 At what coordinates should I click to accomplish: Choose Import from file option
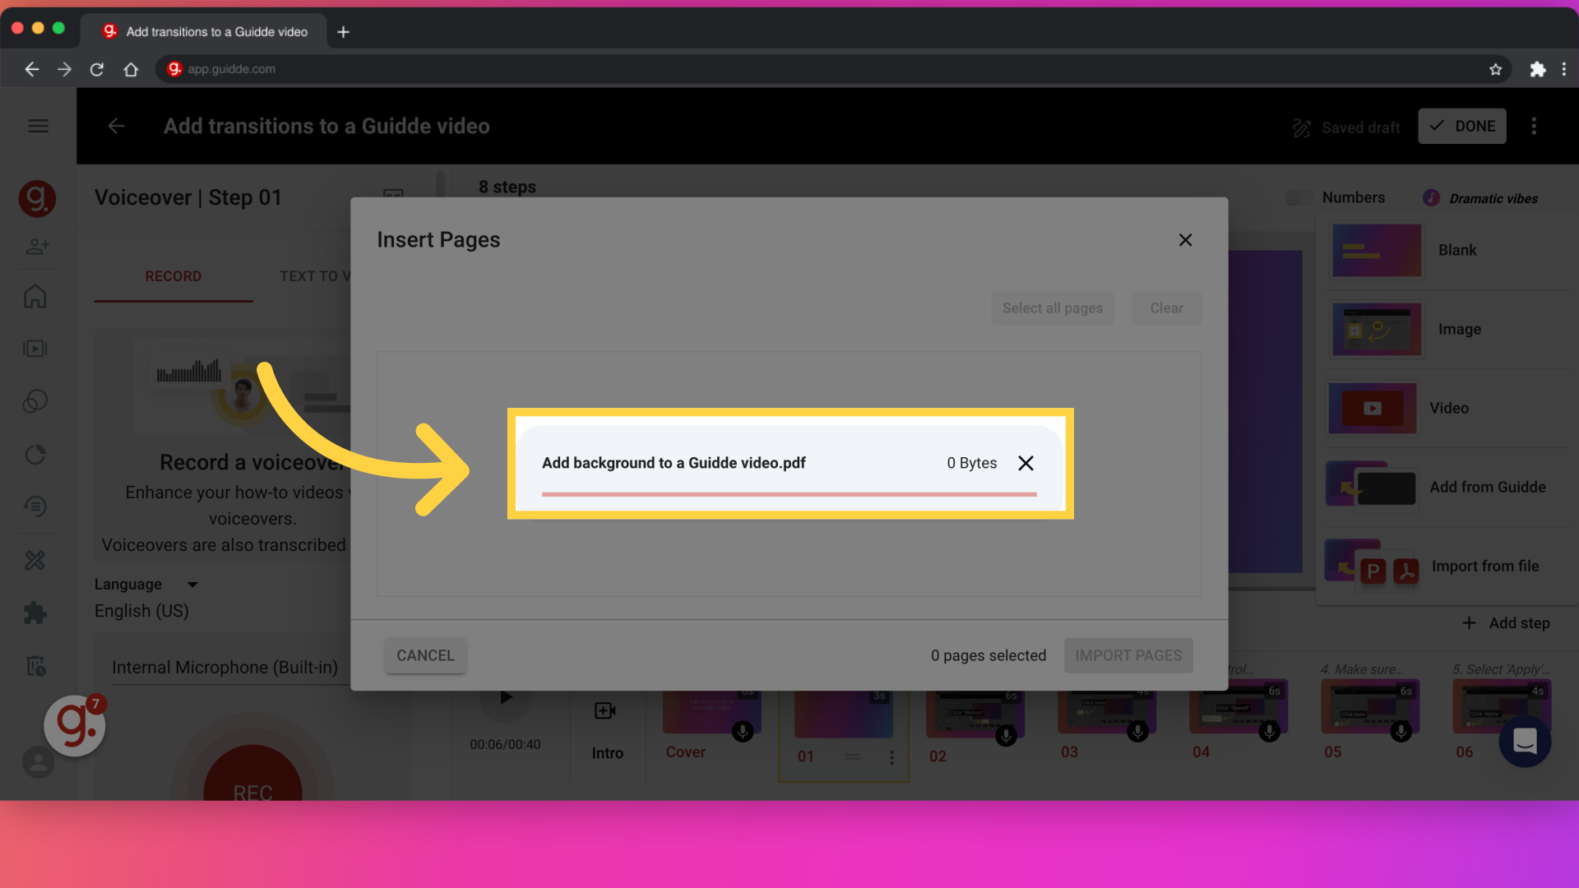click(x=1447, y=566)
